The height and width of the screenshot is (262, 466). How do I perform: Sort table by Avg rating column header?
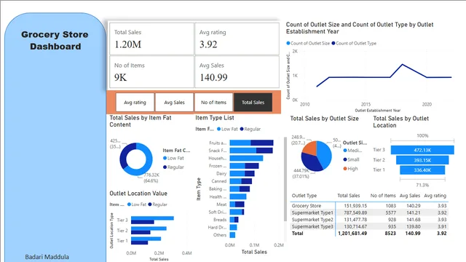[x=435, y=196]
